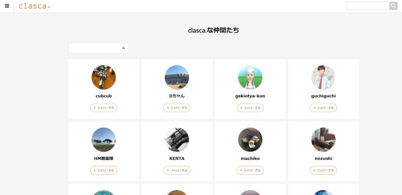Click the clasca.な仲間たち heading
Screen dimensions: 402x195
pos(214,30)
